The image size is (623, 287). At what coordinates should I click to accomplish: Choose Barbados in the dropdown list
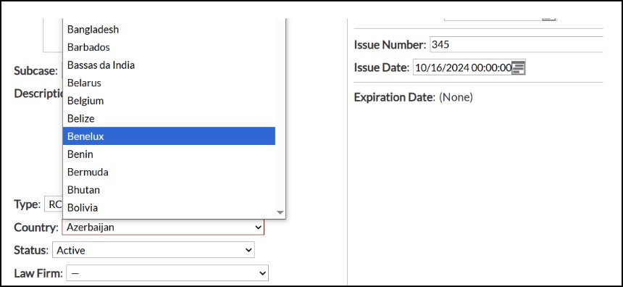169,47
